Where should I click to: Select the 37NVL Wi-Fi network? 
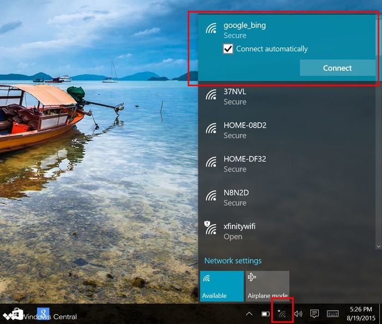point(235,96)
